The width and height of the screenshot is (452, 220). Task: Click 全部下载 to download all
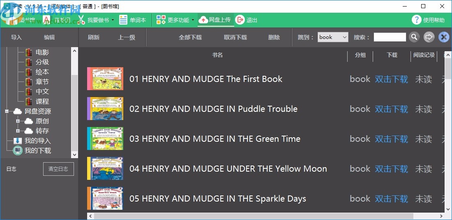pyautogui.click(x=190, y=37)
